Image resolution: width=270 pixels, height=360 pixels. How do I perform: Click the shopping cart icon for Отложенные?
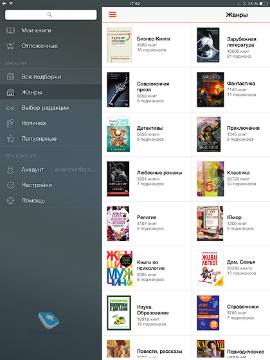point(10,46)
